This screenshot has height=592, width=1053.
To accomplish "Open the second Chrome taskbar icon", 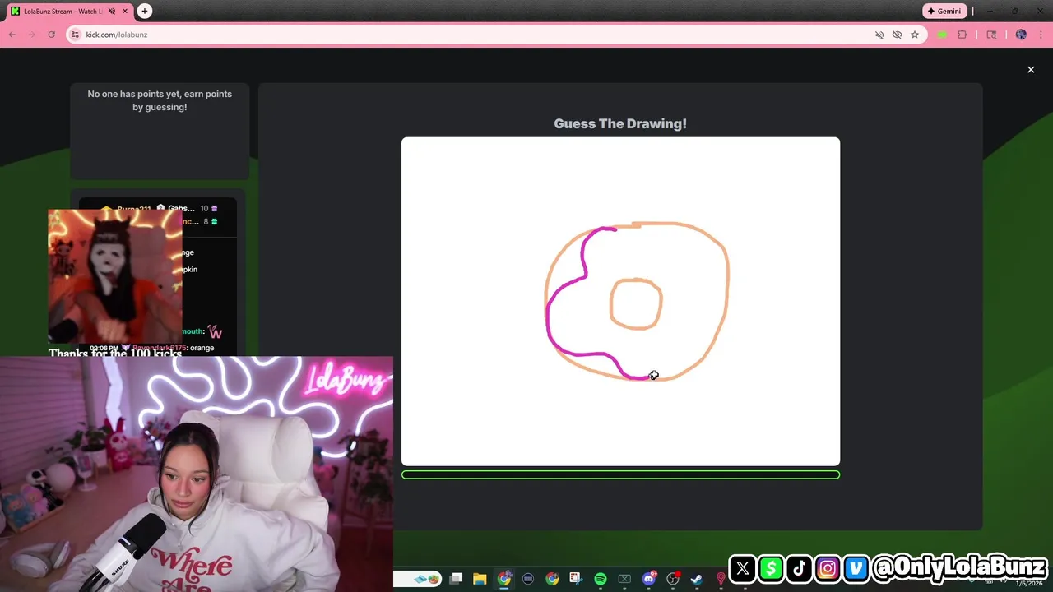I will (552, 579).
